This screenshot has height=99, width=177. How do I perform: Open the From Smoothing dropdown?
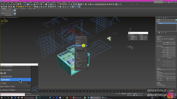[166, 74]
